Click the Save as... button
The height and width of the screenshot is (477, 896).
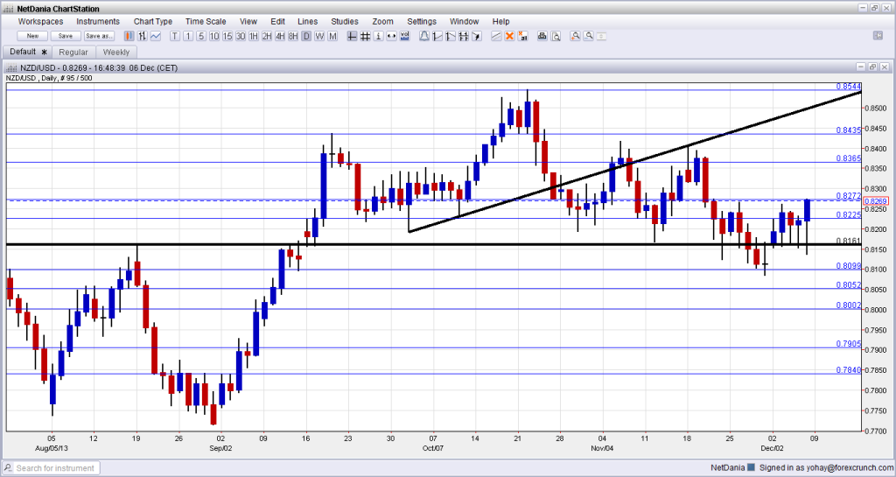pyautogui.click(x=99, y=36)
